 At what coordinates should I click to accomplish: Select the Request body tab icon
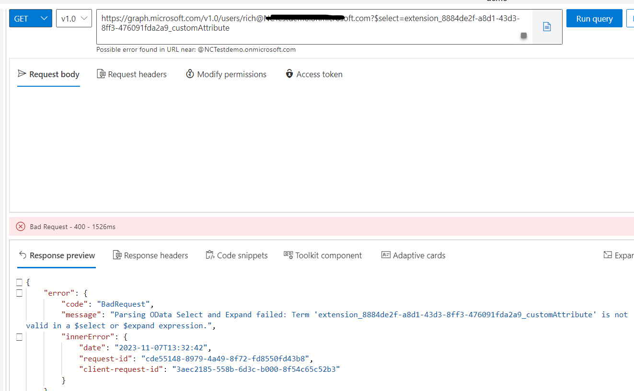pos(22,74)
